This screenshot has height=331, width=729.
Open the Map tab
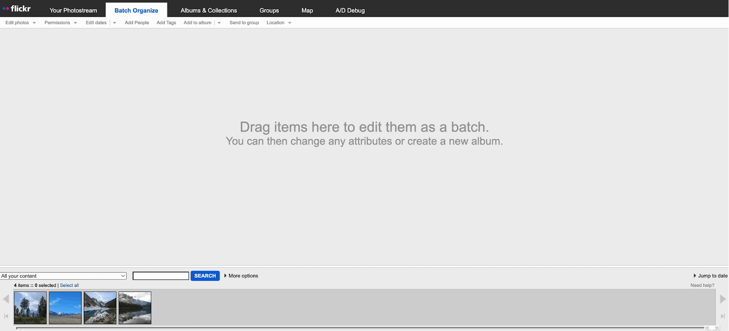point(307,10)
